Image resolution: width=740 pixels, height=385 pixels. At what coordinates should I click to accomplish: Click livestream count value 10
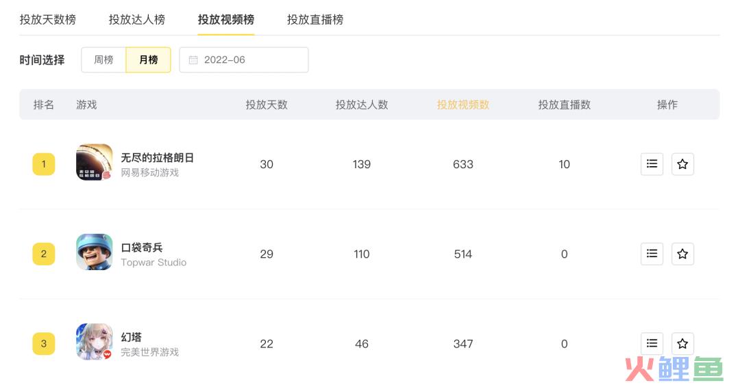565,164
